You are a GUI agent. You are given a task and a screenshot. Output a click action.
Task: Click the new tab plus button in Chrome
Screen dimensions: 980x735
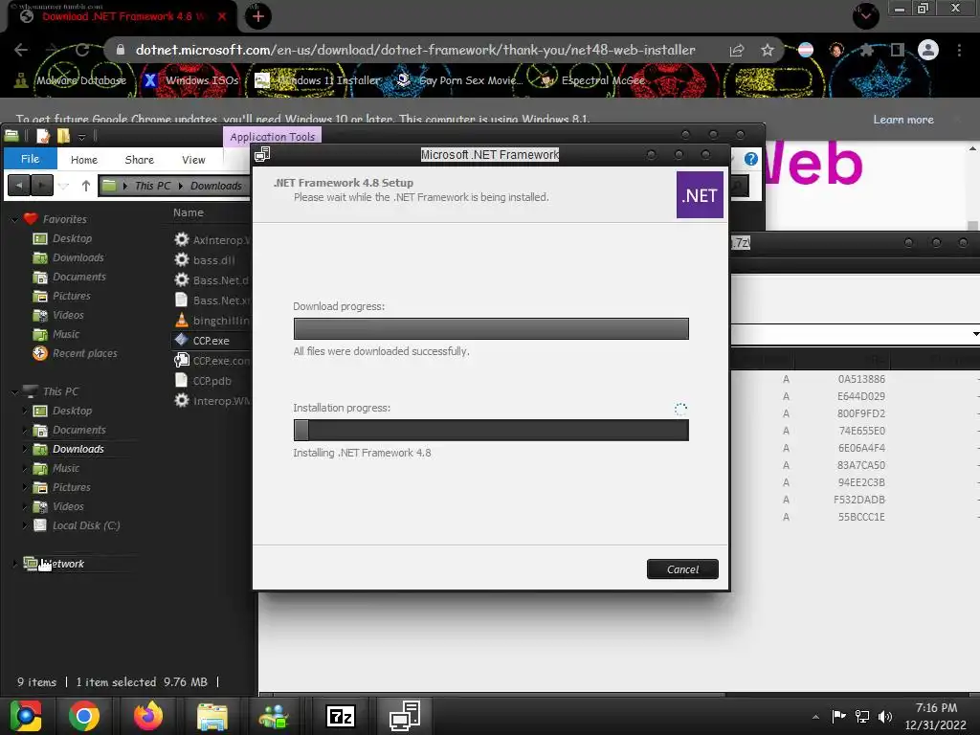coord(257,16)
